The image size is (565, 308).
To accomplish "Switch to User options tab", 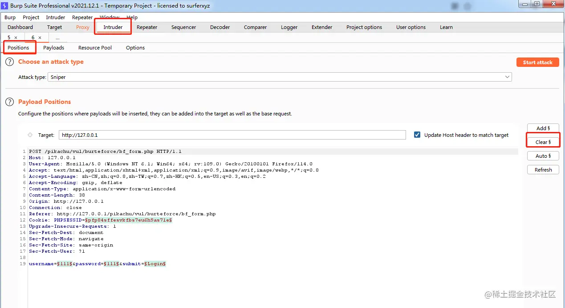I will click(411, 27).
